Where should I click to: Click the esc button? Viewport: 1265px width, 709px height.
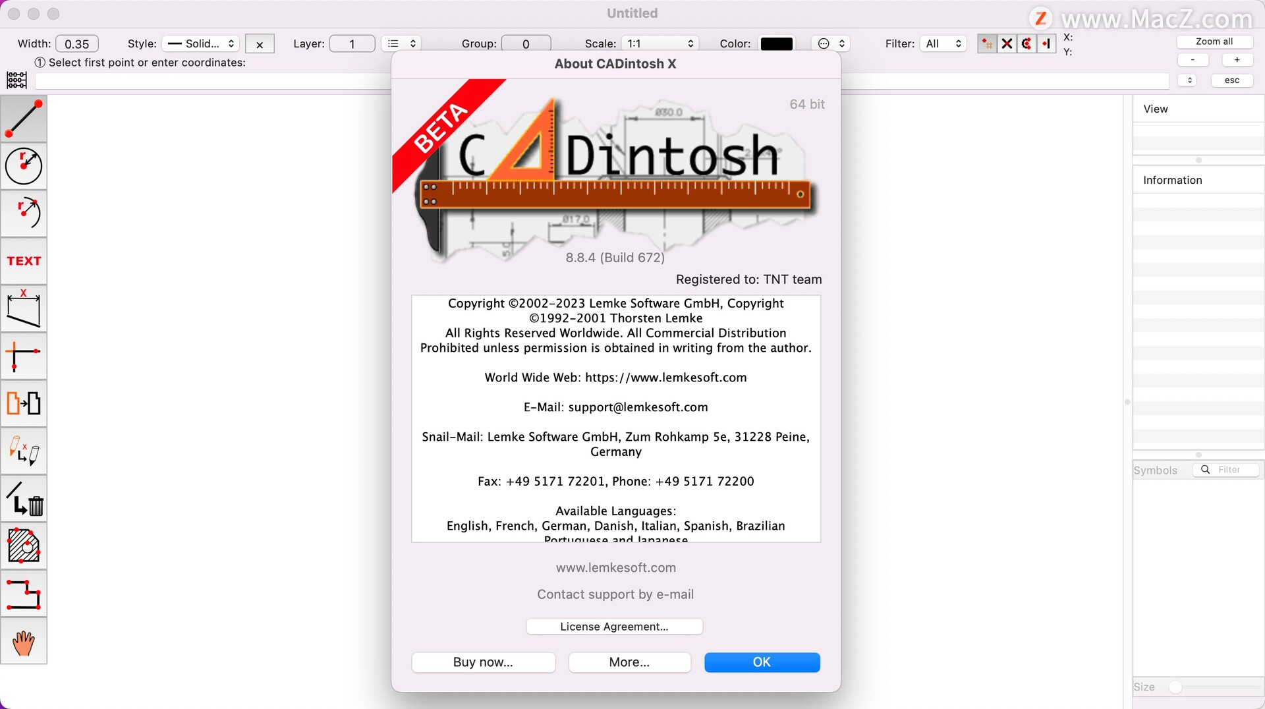(1231, 80)
